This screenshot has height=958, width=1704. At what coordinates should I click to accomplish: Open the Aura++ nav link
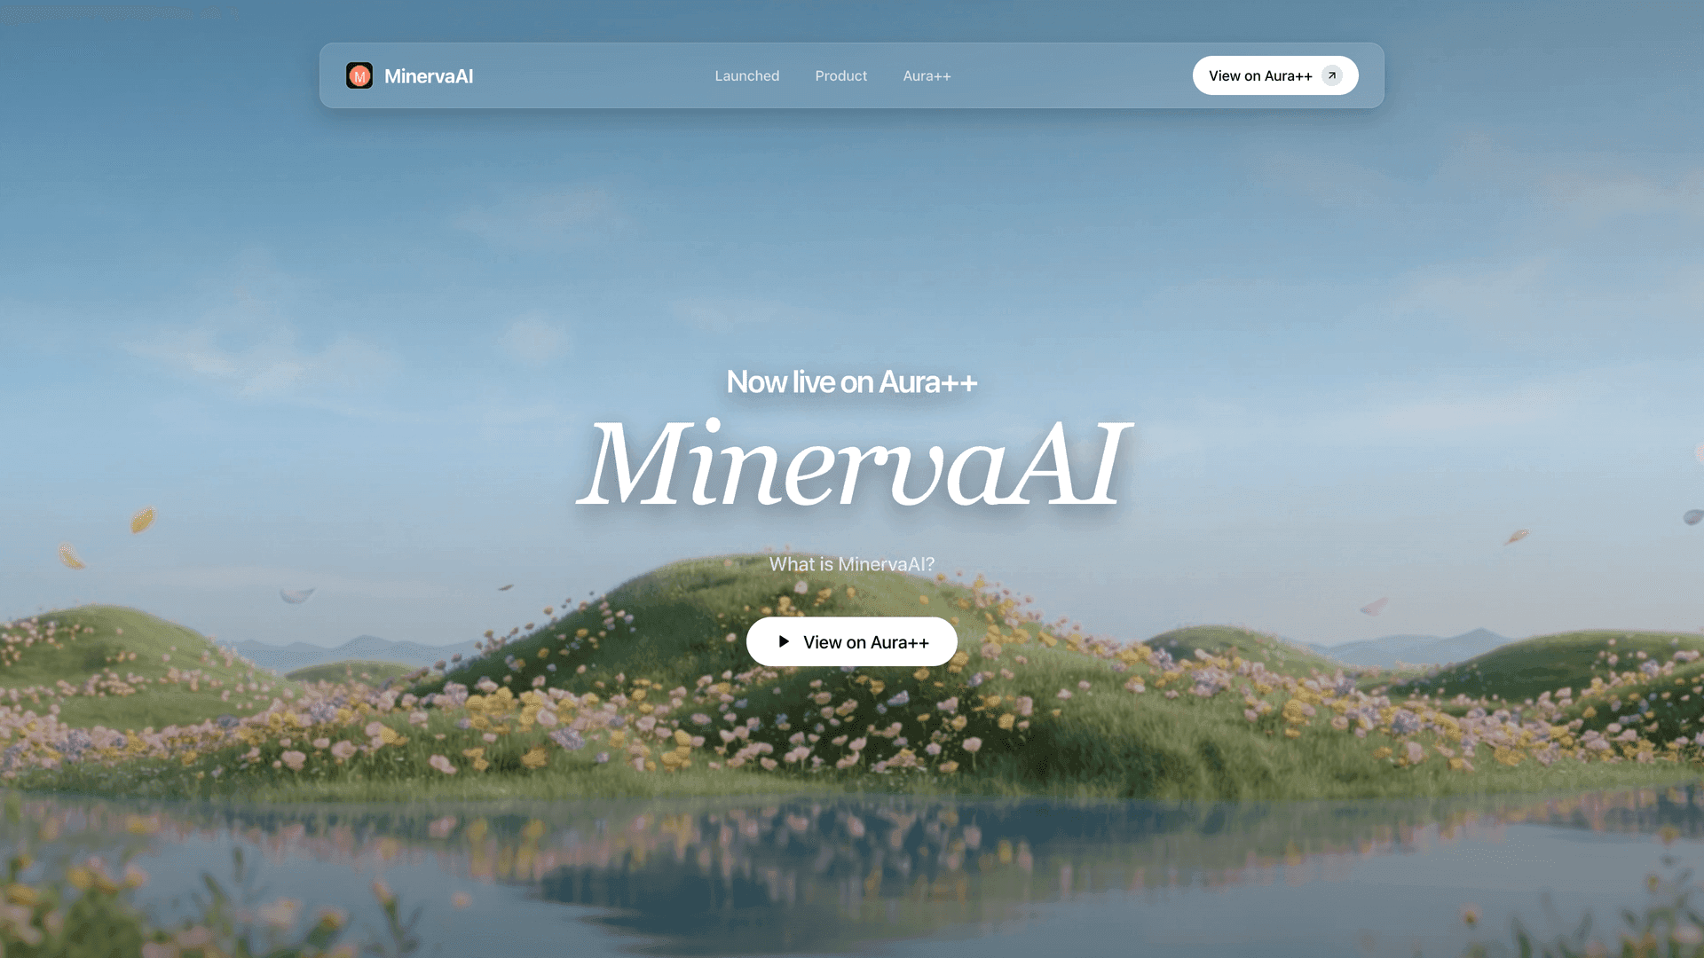(x=927, y=76)
